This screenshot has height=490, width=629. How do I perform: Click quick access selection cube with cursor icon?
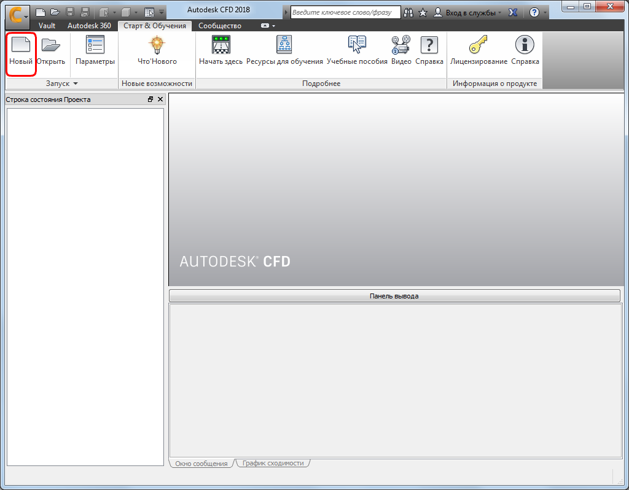(103, 12)
